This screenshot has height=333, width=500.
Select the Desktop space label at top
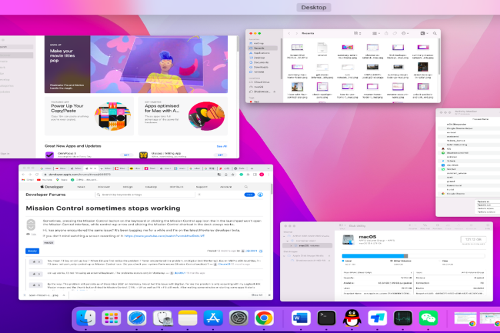click(314, 7)
